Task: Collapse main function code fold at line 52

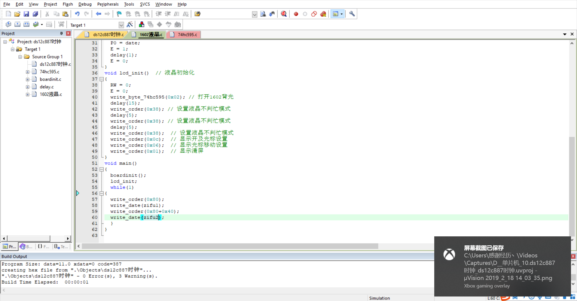Action: 102,169
